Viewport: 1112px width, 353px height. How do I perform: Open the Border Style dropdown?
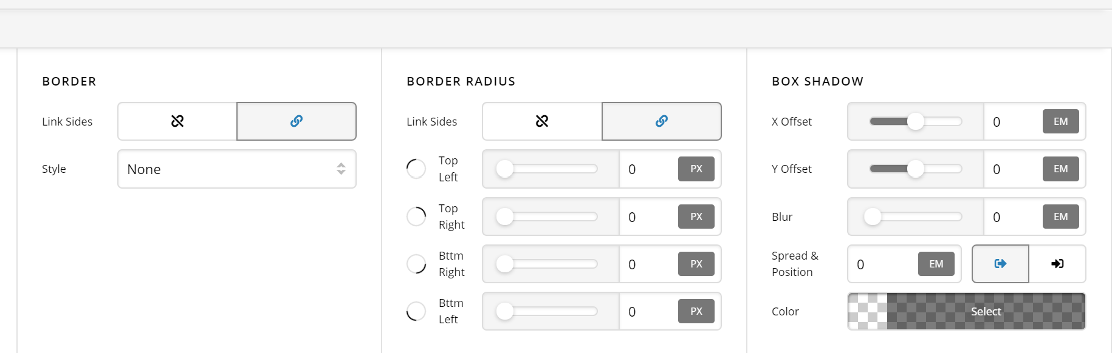pos(237,169)
